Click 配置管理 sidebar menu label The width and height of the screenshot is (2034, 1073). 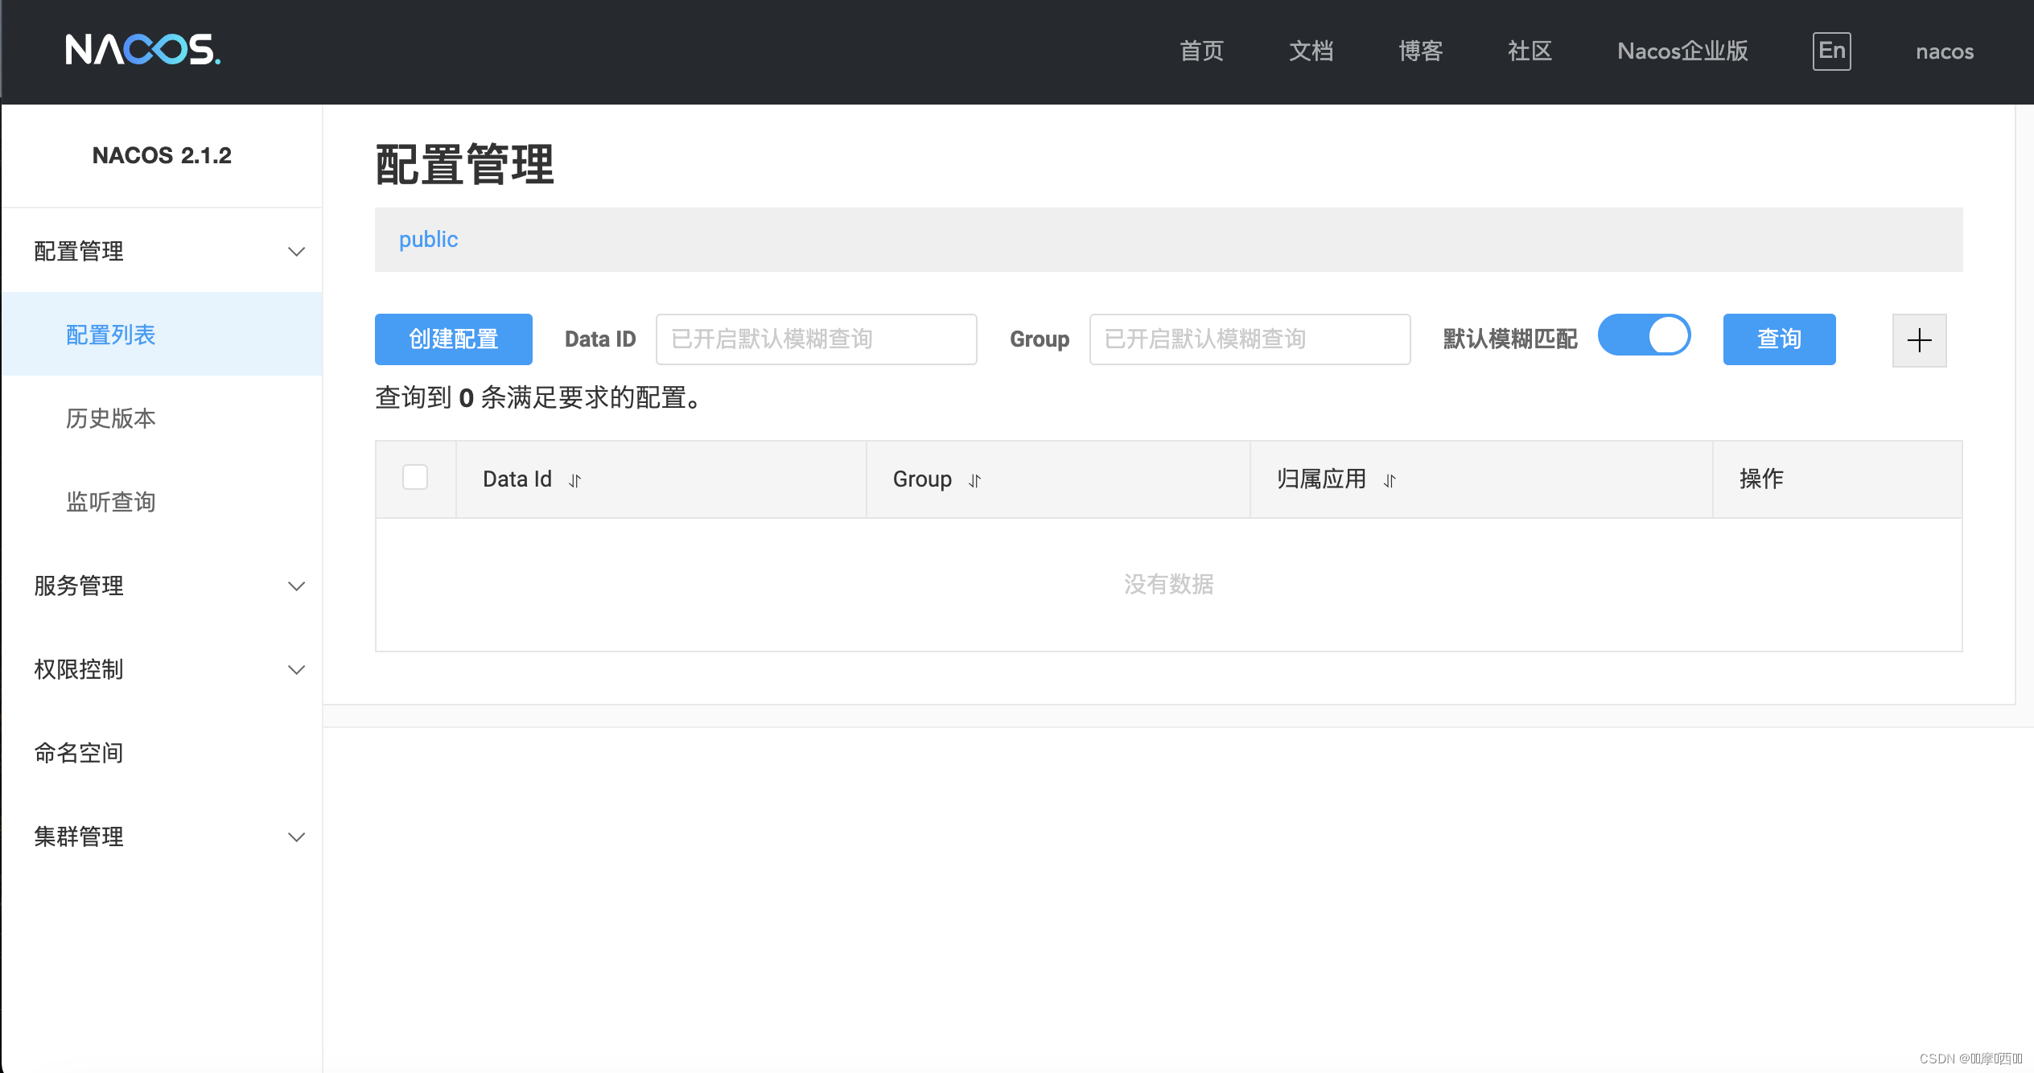(79, 251)
